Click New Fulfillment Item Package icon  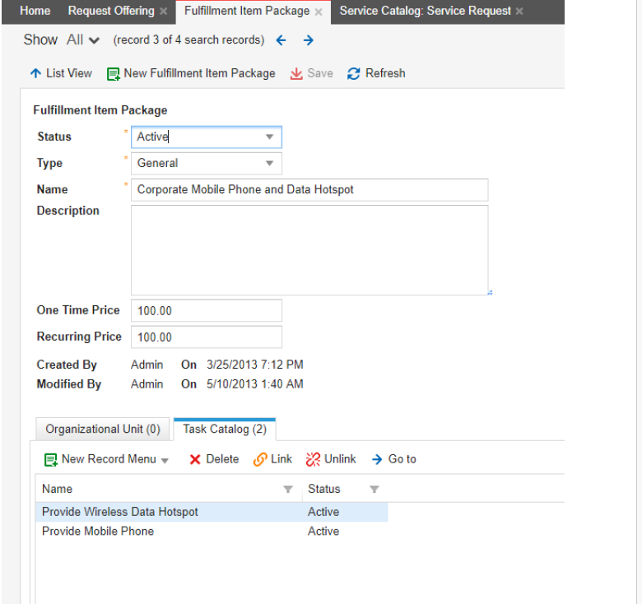point(113,74)
